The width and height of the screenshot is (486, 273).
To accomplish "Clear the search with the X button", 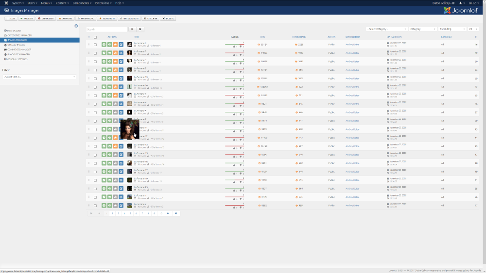I will (140, 29).
